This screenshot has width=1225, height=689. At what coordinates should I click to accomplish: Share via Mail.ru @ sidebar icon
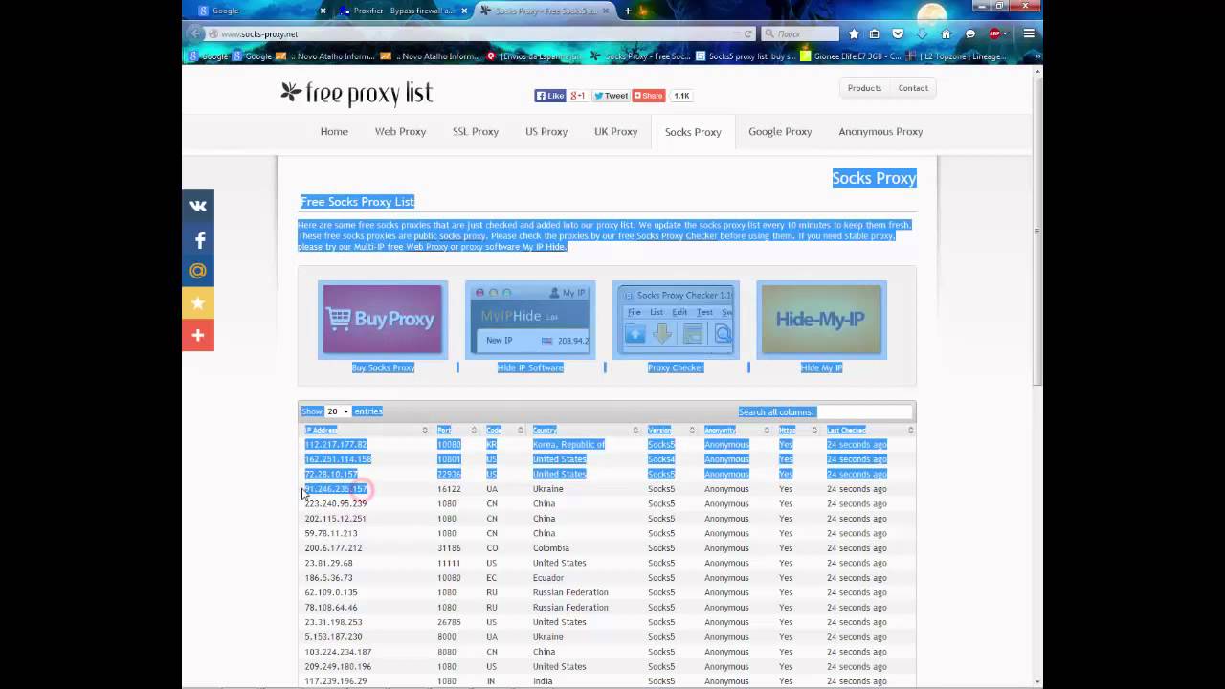(198, 271)
